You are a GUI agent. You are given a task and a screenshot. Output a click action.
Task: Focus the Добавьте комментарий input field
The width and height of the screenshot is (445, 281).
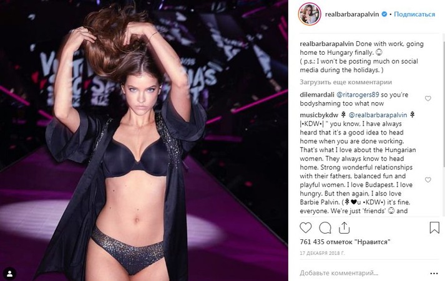pos(363,273)
